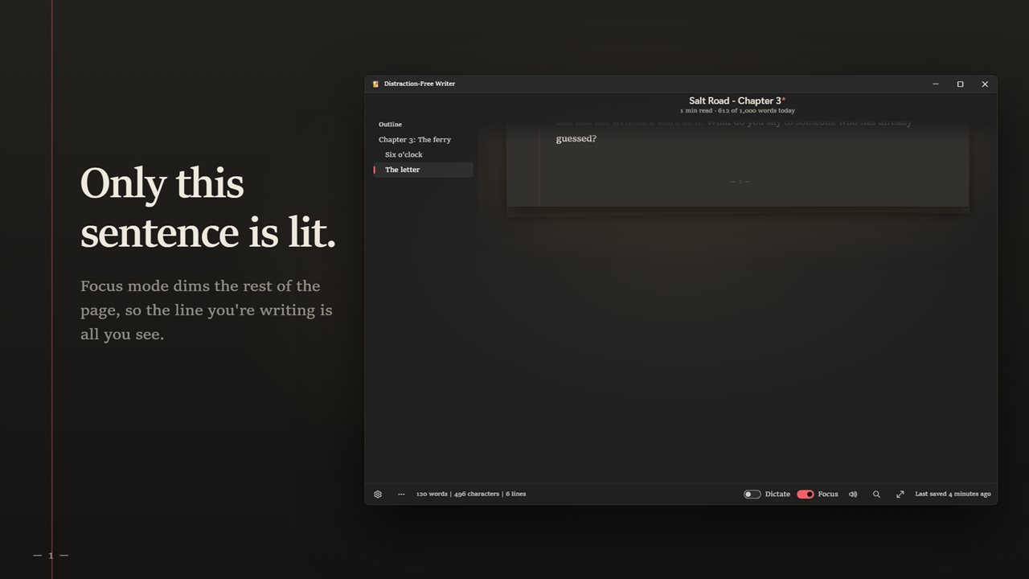This screenshot has width=1029, height=579.
Task: Click the Outline panel heading
Action: click(390, 125)
